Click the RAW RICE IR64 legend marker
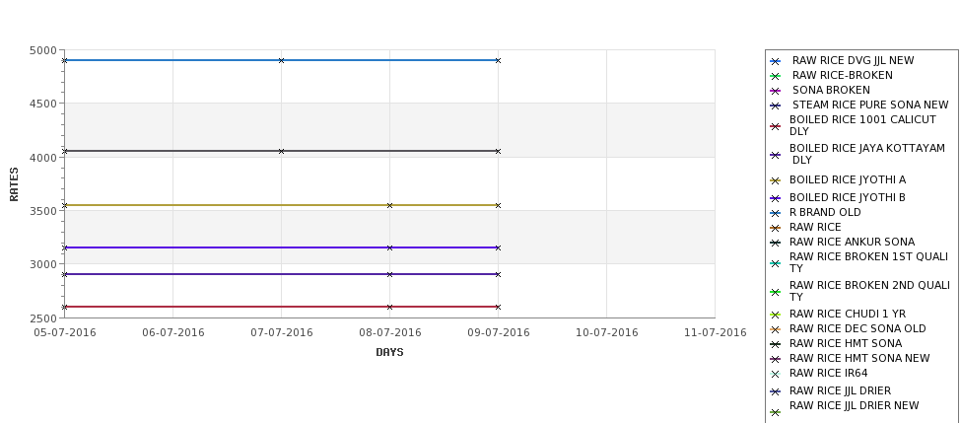 coord(776,374)
